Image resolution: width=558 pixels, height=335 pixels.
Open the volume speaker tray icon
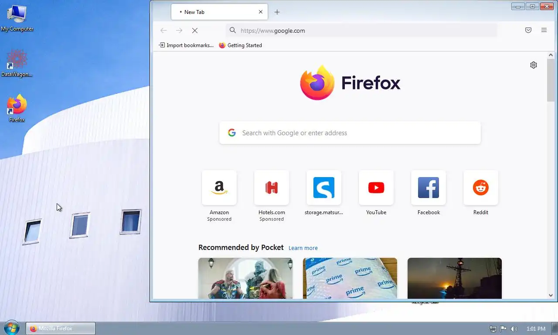pyautogui.click(x=514, y=329)
